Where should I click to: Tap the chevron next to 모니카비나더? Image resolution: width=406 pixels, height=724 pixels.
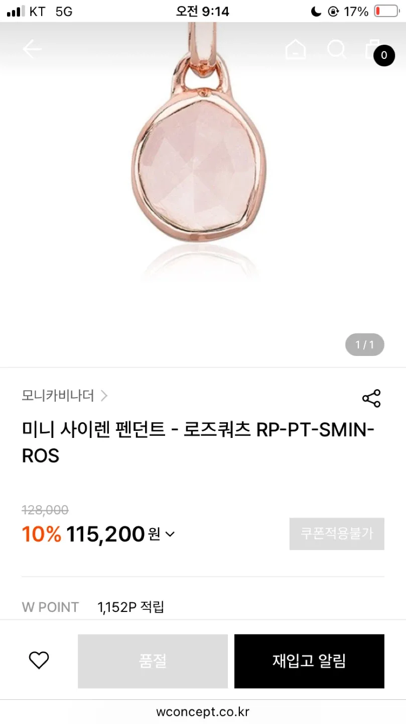(x=104, y=396)
